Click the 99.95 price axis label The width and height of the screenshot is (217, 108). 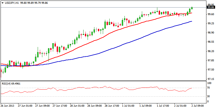(x=210, y=5)
